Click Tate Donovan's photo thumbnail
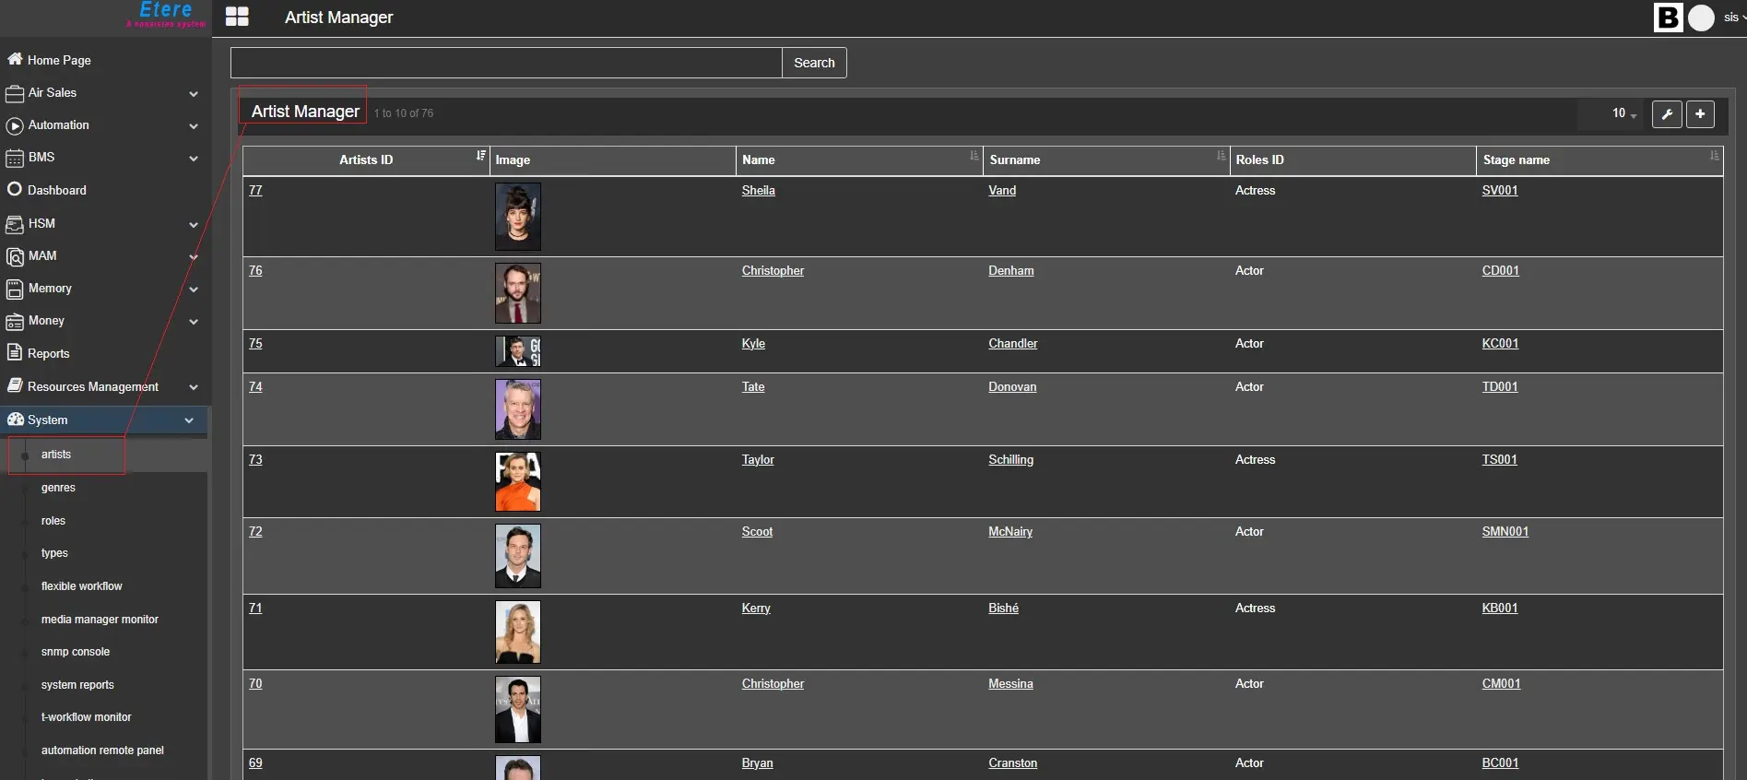Screen dimensions: 1747x780 click(517, 409)
